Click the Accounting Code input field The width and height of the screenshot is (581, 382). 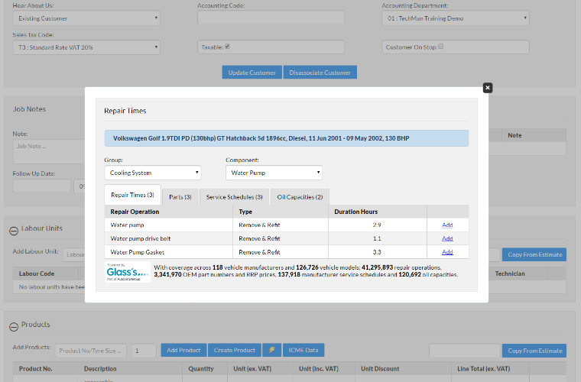coord(260,18)
